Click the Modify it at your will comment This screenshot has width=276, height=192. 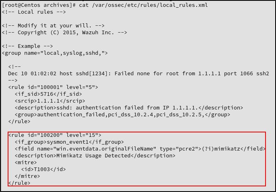tap(53, 26)
